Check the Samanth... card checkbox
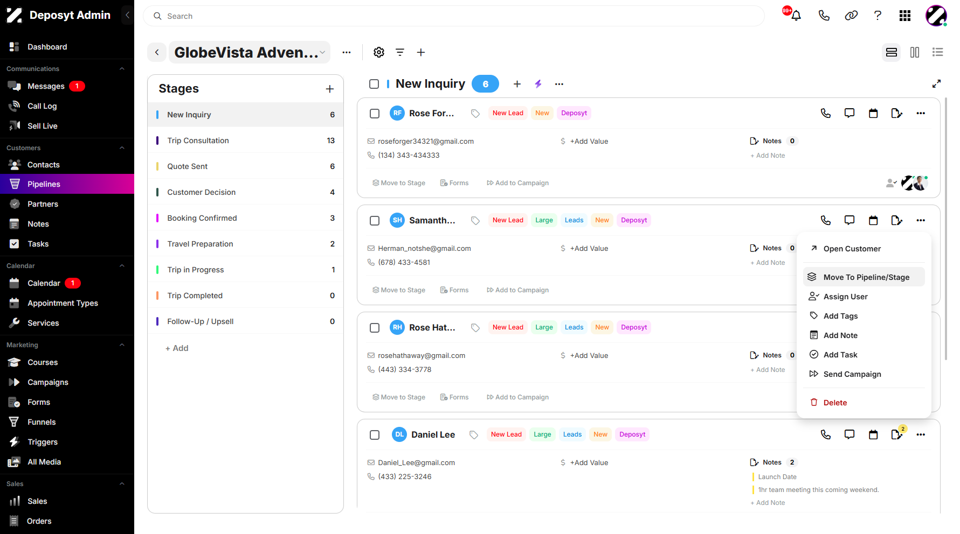The width and height of the screenshot is (960, 534). tap(375, 221)
